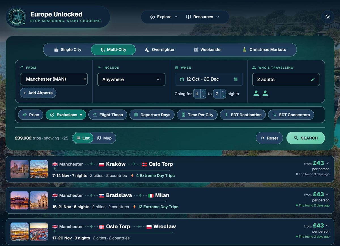Decrease maximum nights stepper down arrow

223,96
